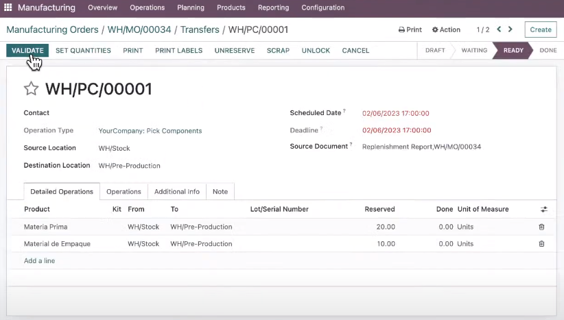Click the Draft status stage
Image resolution: width=564 pixels, height=320 pixels.
point(435,51)
